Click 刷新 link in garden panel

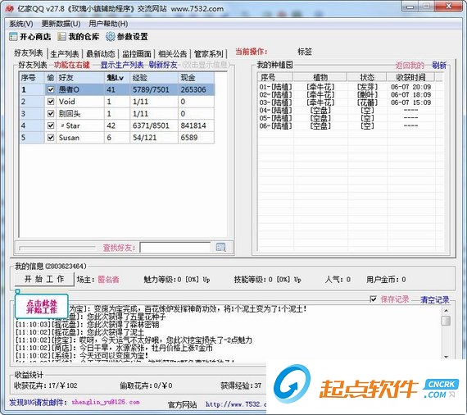tap(439, 66)
